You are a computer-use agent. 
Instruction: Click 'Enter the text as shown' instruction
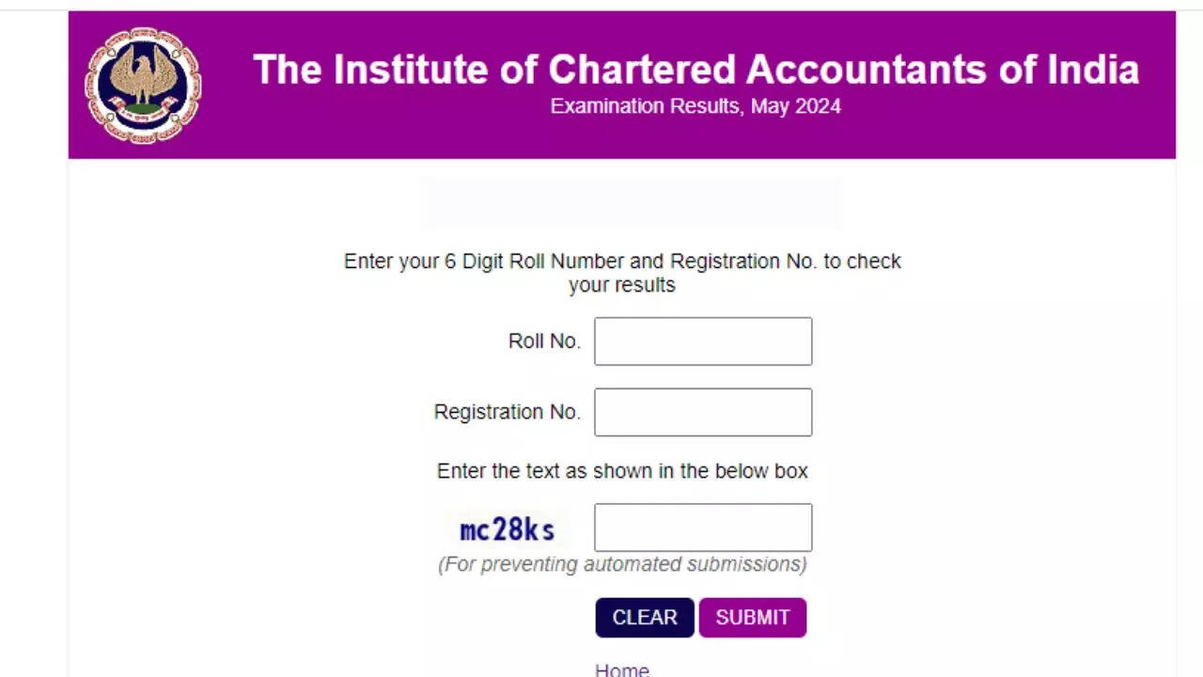[x=622, y=471]
